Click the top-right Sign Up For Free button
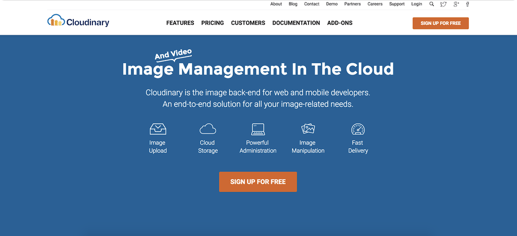 440,23
